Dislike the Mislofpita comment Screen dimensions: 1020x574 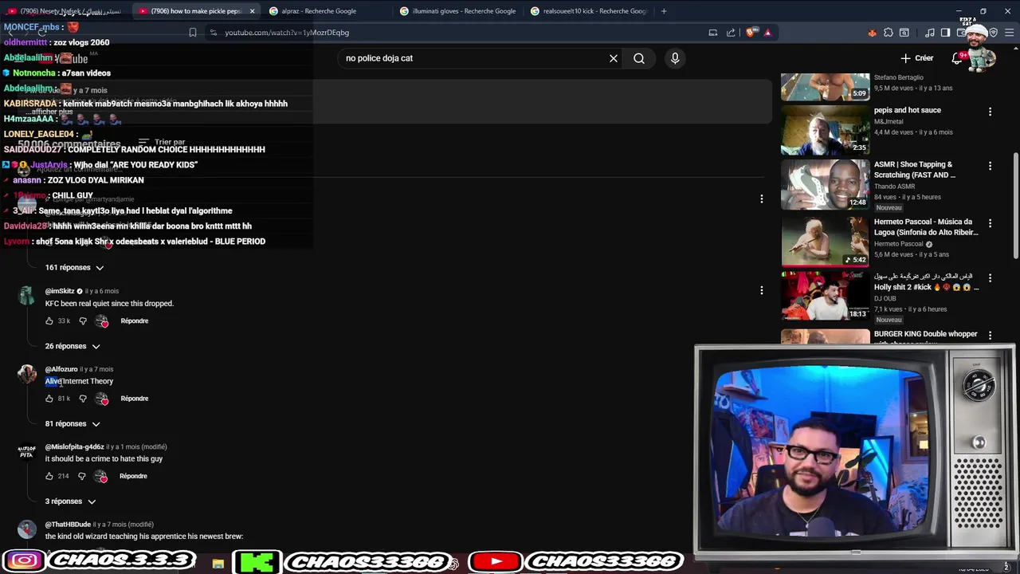(81, 476)
